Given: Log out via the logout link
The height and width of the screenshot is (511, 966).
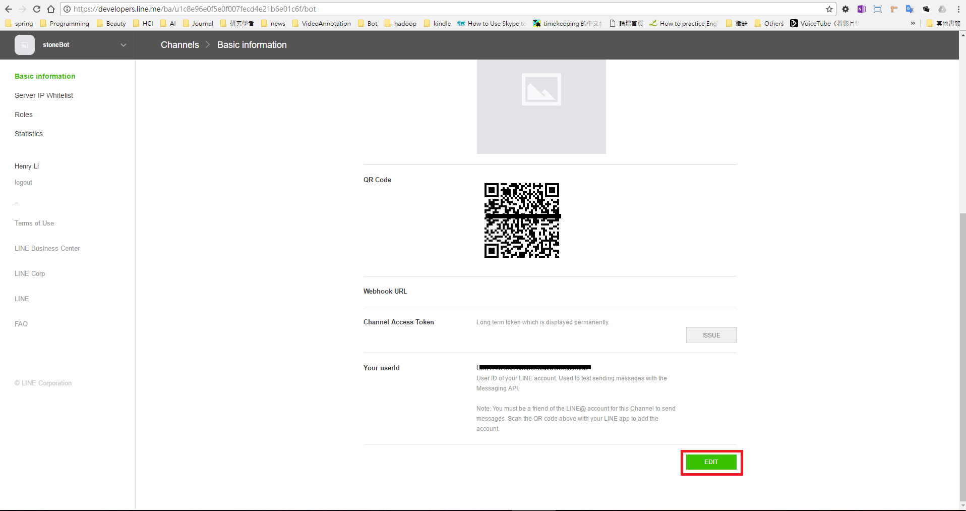Looking at the screenshot, I should [23, 183].
